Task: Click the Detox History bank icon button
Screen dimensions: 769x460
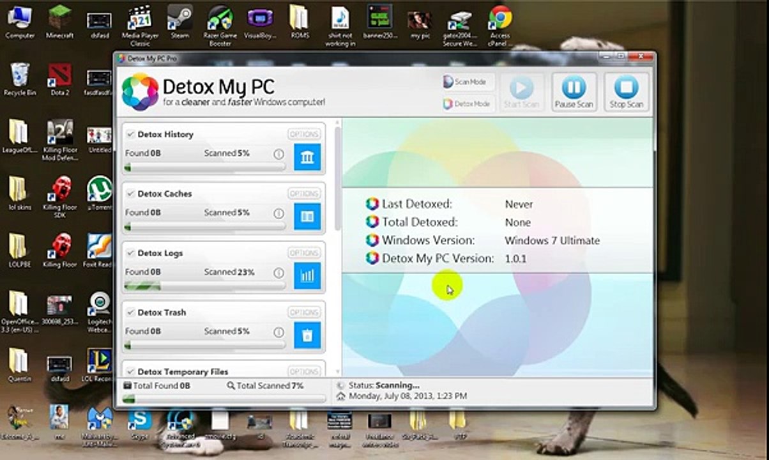Action: click(x=307, y=157)
